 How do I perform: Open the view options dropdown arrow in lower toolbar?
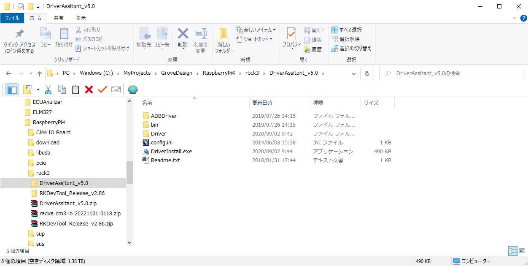pos(38,90)
